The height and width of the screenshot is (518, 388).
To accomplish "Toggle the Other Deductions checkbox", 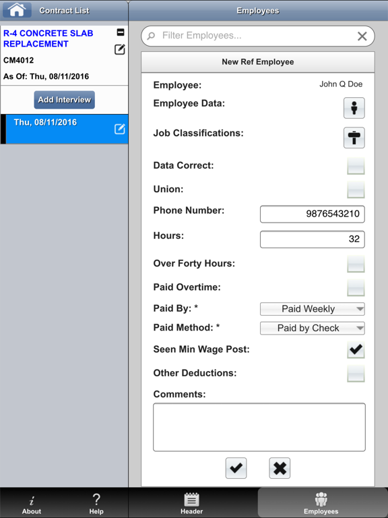I will 356,374.
